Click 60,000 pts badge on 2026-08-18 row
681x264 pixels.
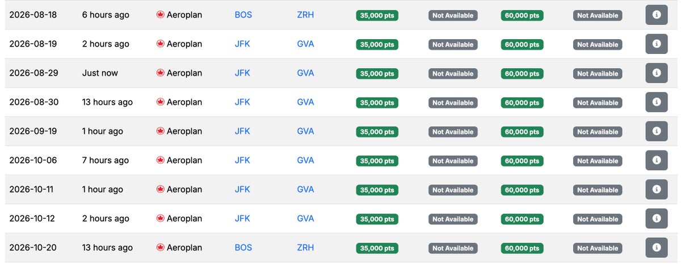[522, 15]
